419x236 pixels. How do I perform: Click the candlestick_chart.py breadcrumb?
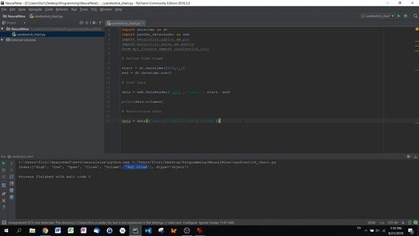point(46,16)
